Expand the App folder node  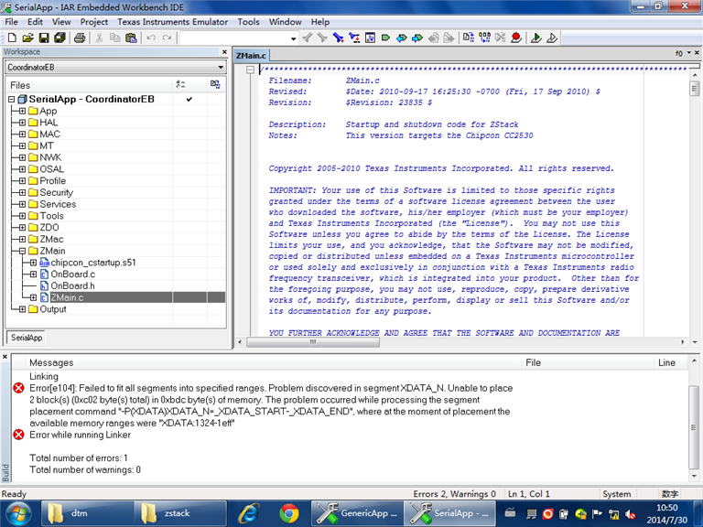(x=22, y=111)
